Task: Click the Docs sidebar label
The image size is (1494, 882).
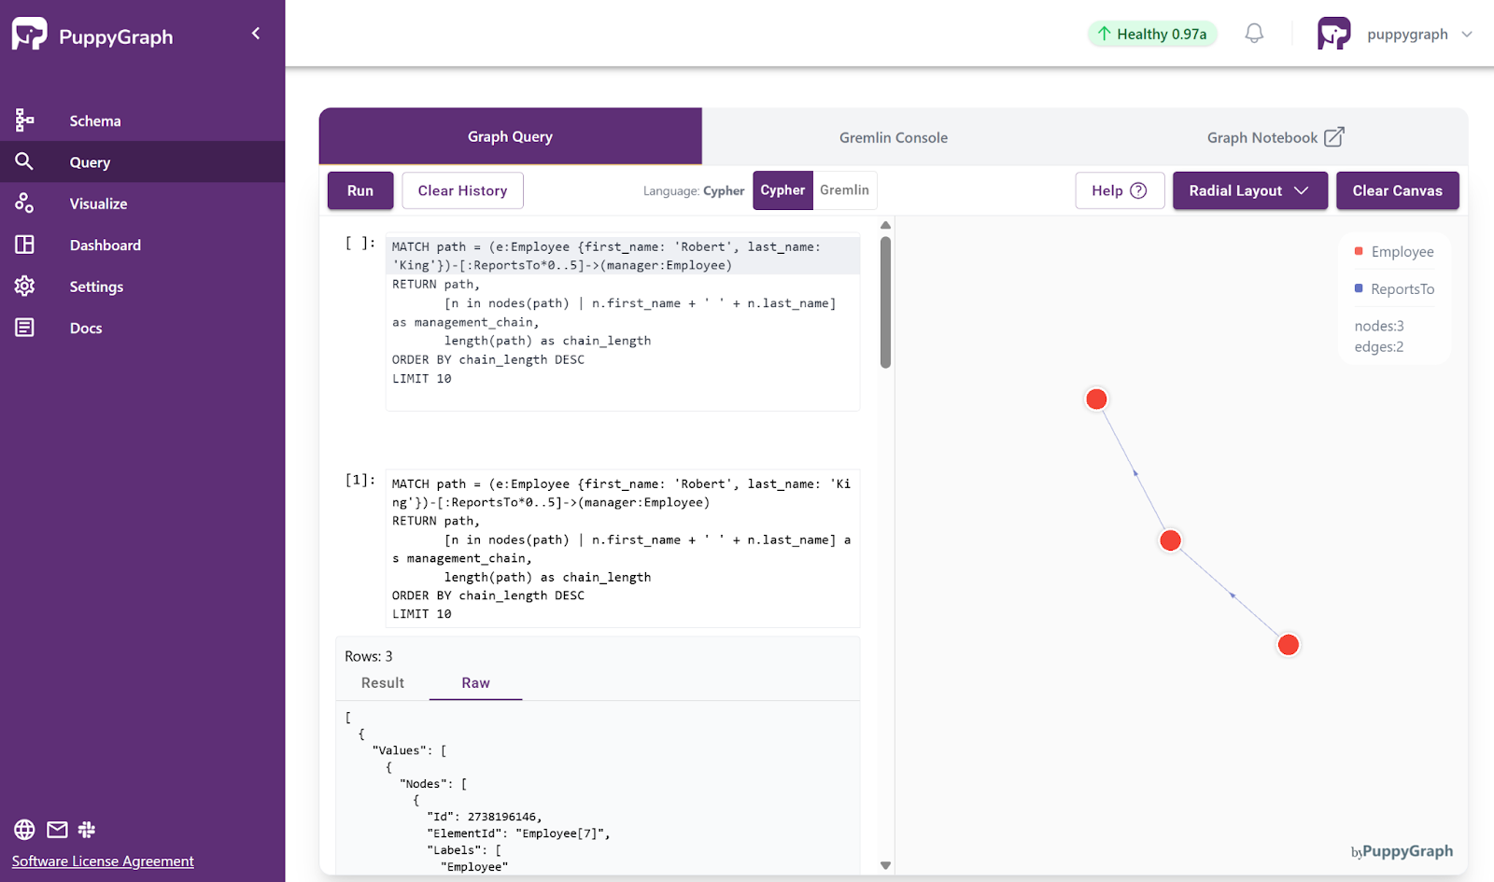Action: pyautogui.click(x=86, y=329)
